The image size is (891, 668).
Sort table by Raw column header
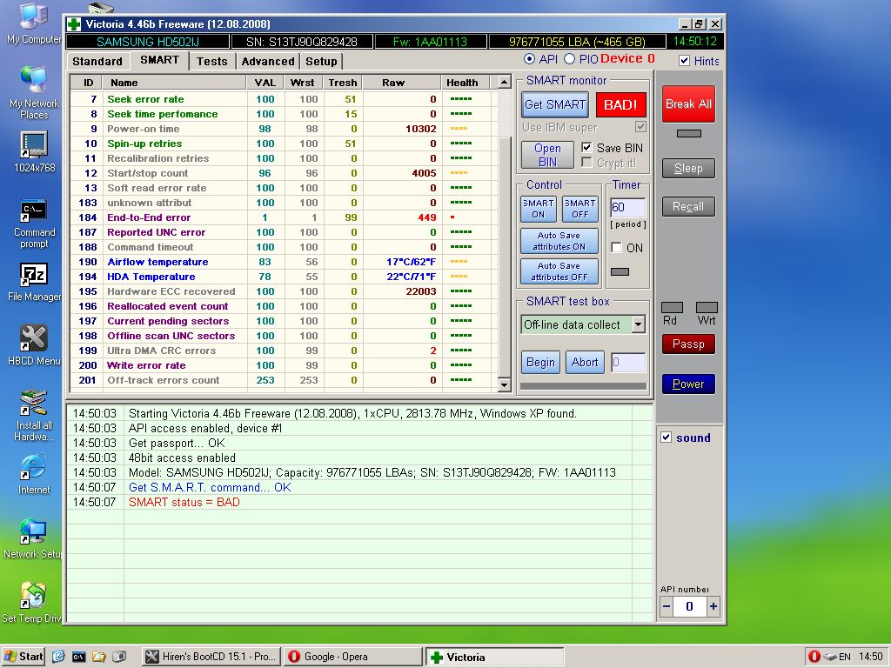[401, 83]
